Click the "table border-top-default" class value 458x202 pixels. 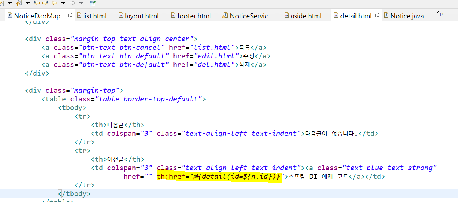[148, 99]
